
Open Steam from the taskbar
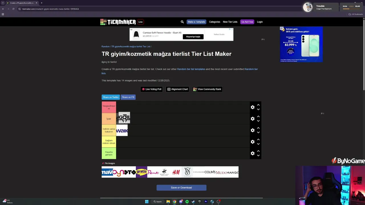(193, 202)
